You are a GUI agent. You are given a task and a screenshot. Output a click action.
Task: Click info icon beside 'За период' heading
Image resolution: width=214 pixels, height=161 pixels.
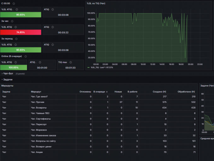point(16,39)
